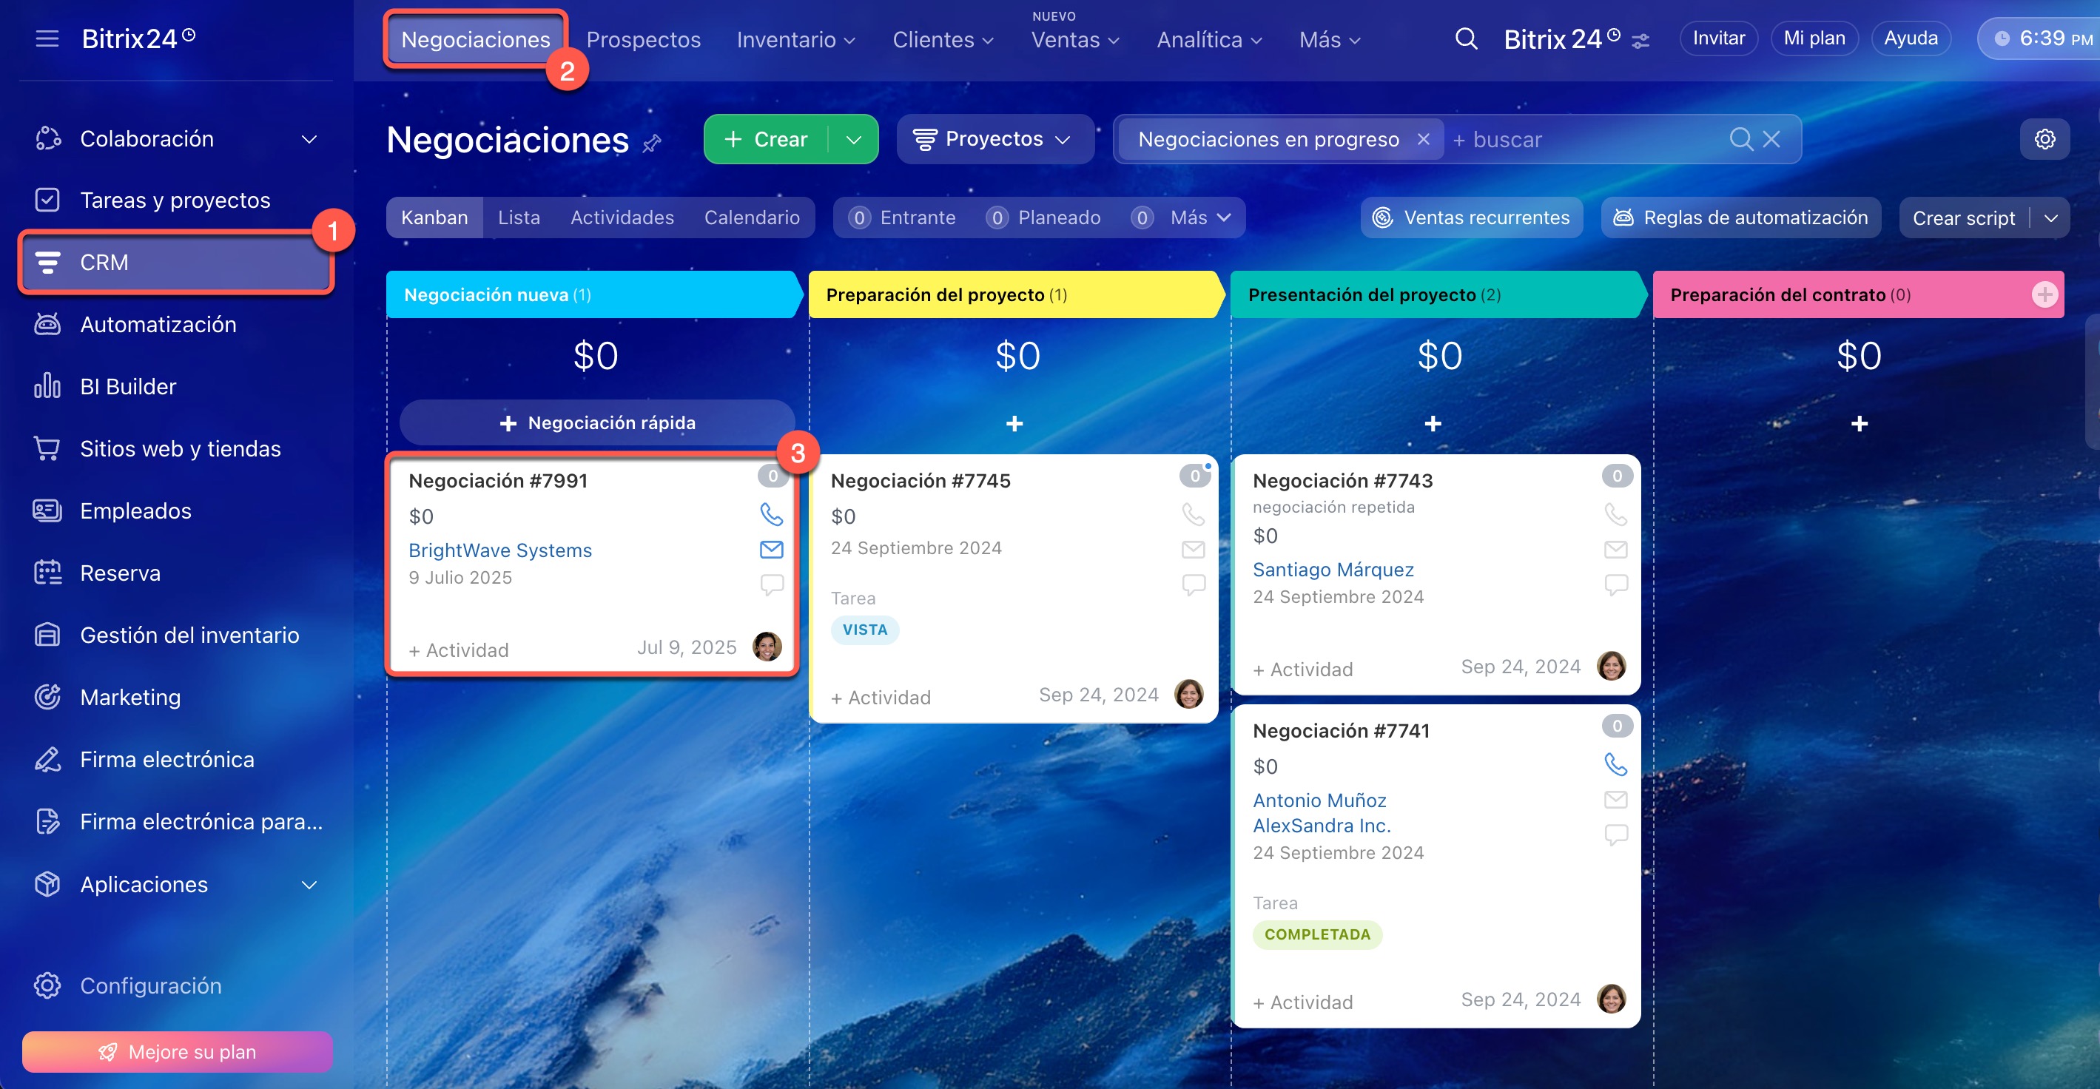2100x1089 pixels.
Task: Open the BrightWave Systems company link
Action: [499, 550]
